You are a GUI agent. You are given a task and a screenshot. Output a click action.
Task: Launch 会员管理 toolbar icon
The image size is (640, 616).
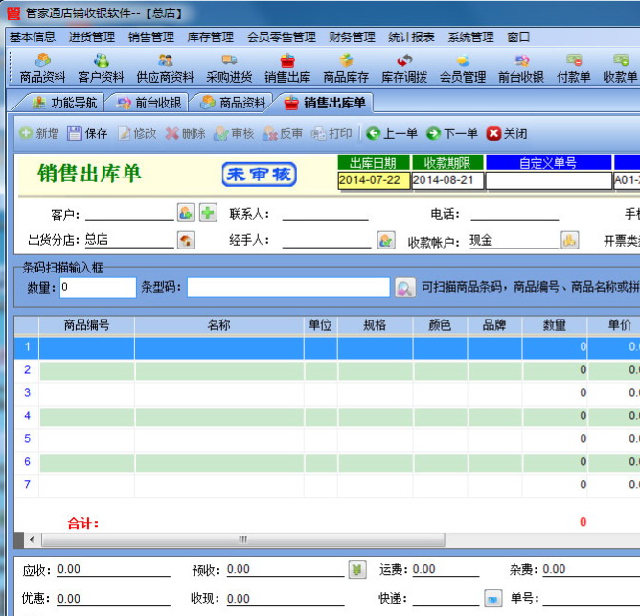(463, 68)
